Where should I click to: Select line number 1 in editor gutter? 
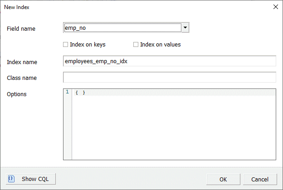[68, 92]
